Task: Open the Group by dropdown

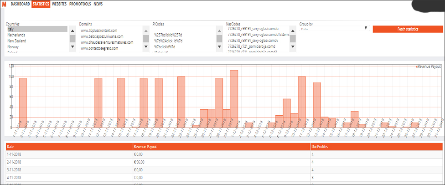Action: pos(334,28)
